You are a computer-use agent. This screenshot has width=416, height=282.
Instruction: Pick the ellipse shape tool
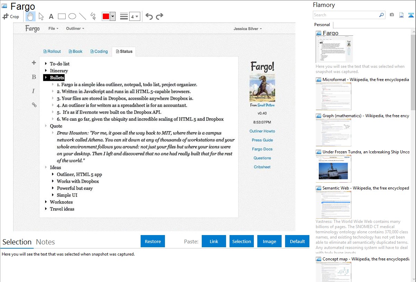72,16
